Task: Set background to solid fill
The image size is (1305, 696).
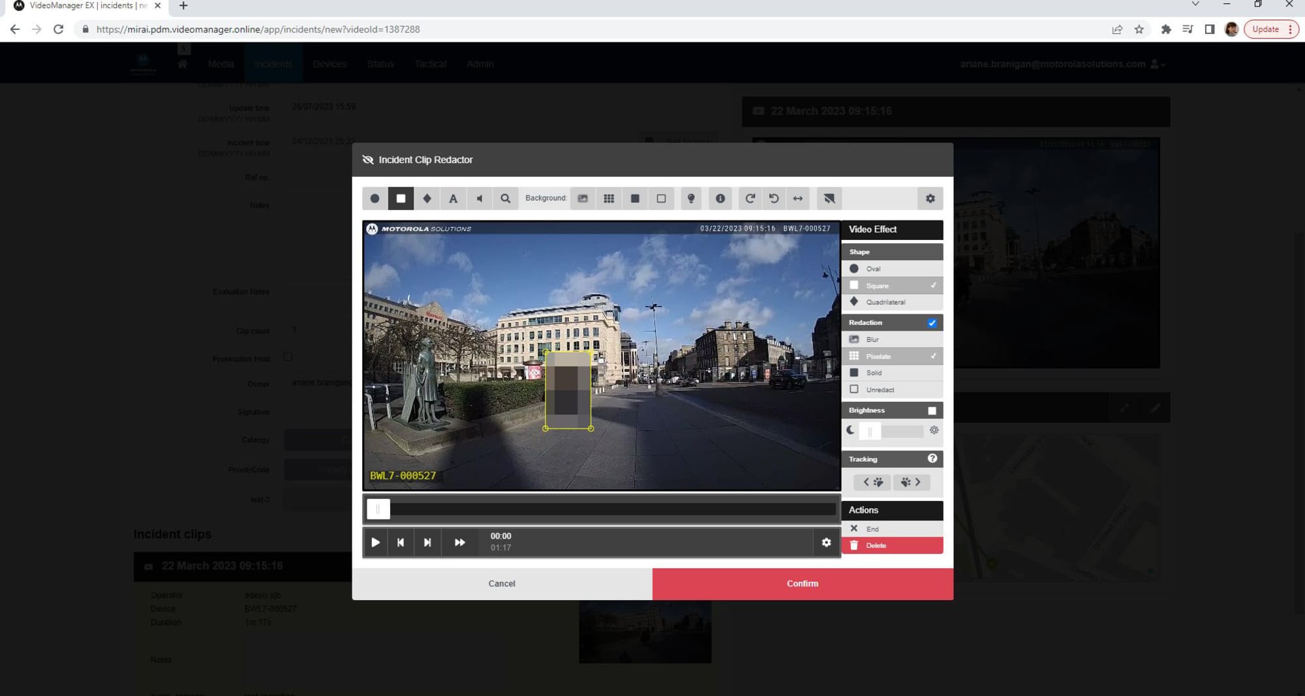Action: [x=635, y=198]
